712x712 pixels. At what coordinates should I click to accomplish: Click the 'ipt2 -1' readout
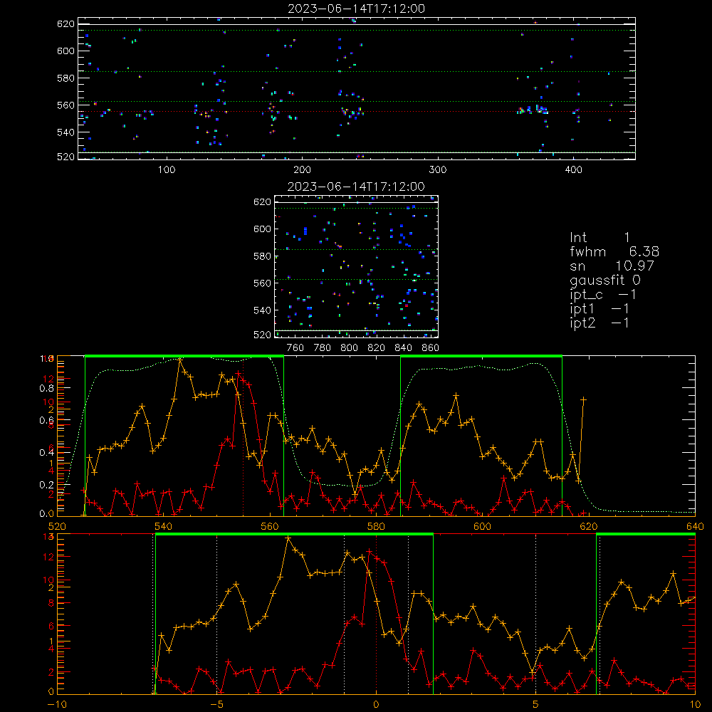click(x=599, y=323)
